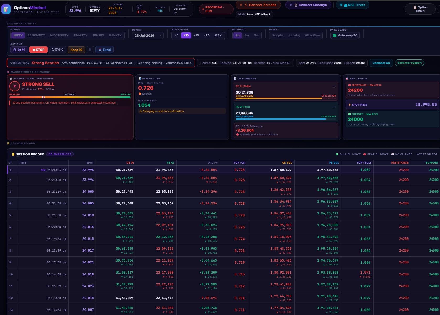Set interval to 5m
The width and height of the screenshot is (440, 315).
[256, 35]
